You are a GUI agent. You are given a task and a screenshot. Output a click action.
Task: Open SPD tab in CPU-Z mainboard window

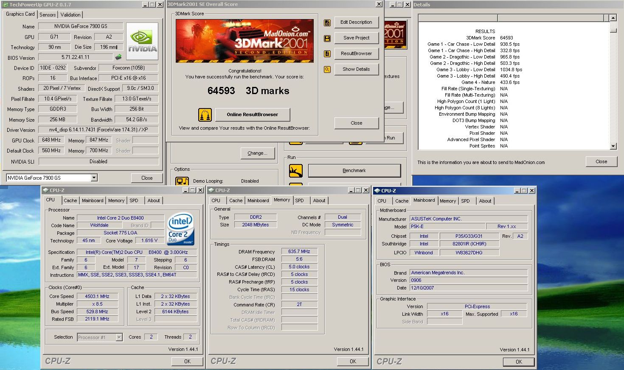(465, 201)
